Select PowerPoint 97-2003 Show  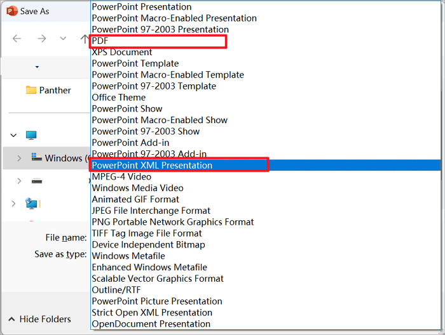pos(266,131)
